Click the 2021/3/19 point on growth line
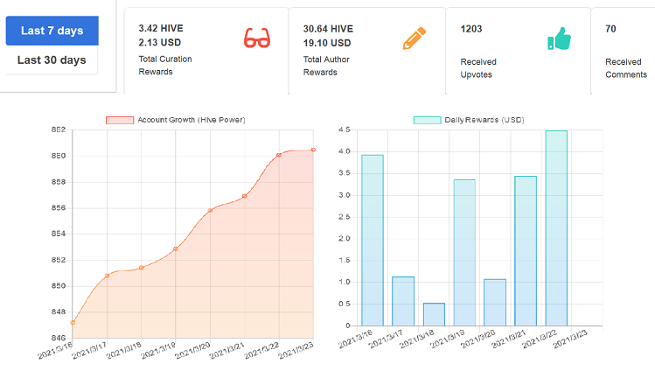 point(176,249)
